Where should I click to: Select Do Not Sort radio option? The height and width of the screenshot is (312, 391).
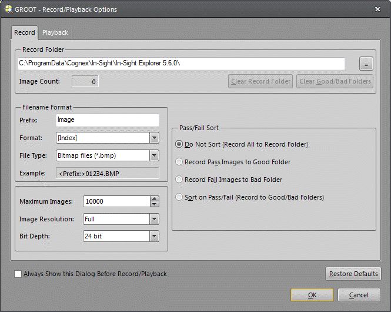179,144
